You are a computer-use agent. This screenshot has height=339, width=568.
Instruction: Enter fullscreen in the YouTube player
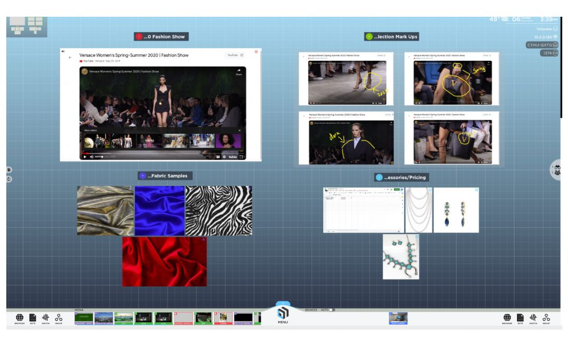[241, 156]
